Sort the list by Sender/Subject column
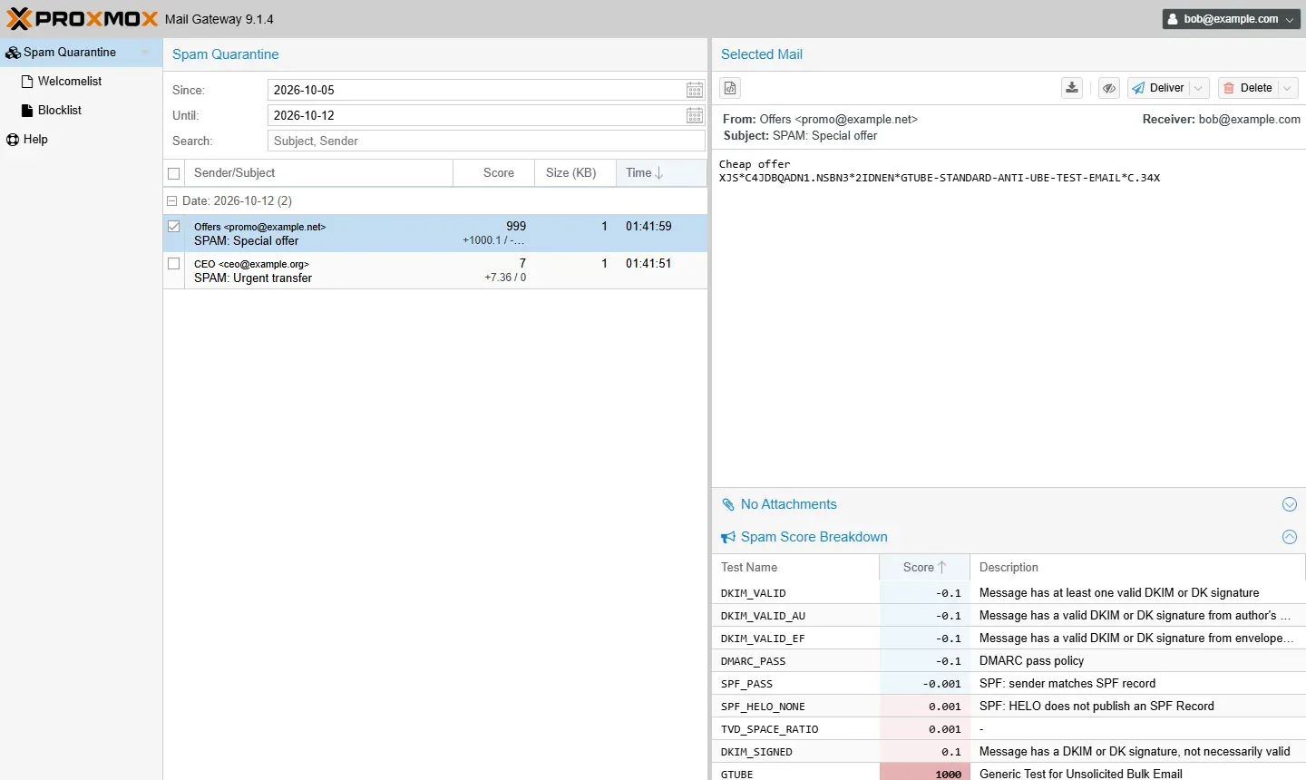 [x=319, y=173]
